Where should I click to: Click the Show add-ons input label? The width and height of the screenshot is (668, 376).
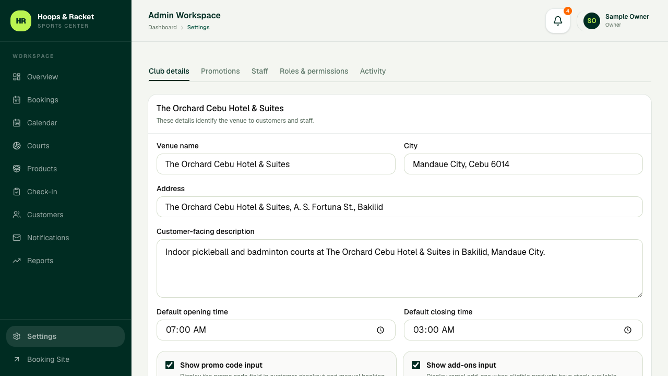461,365
